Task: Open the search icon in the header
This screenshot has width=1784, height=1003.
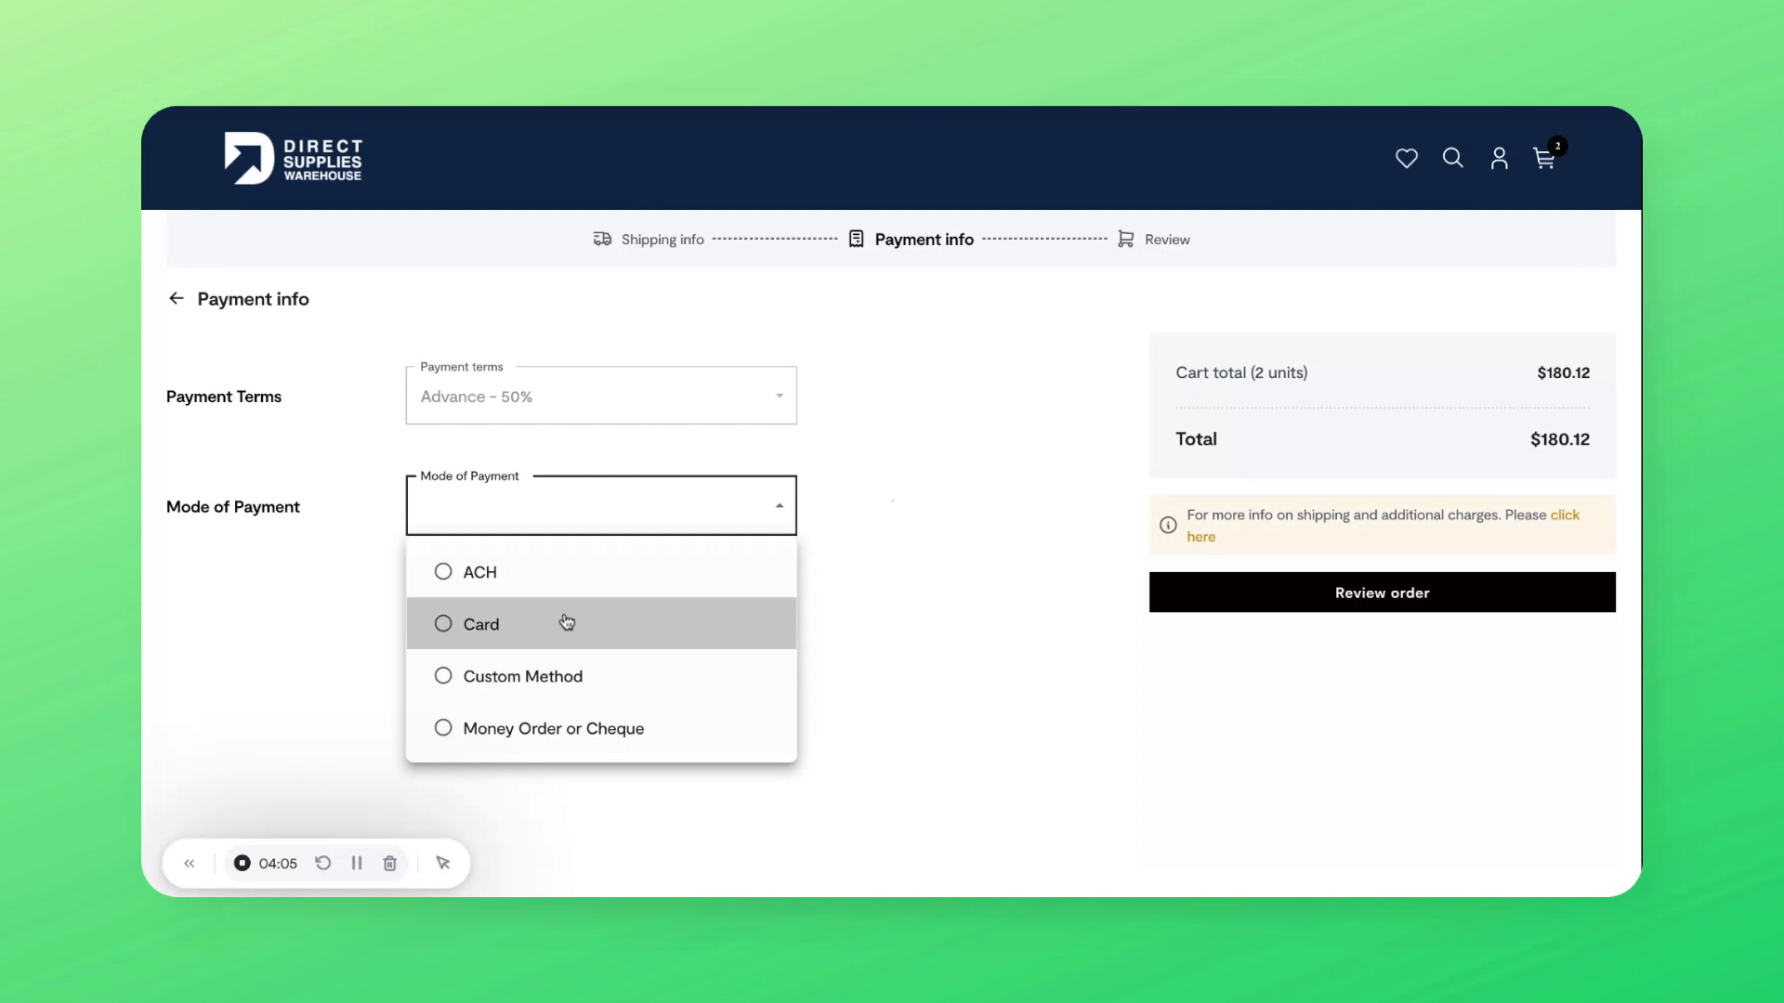Action: (1452, 158)
